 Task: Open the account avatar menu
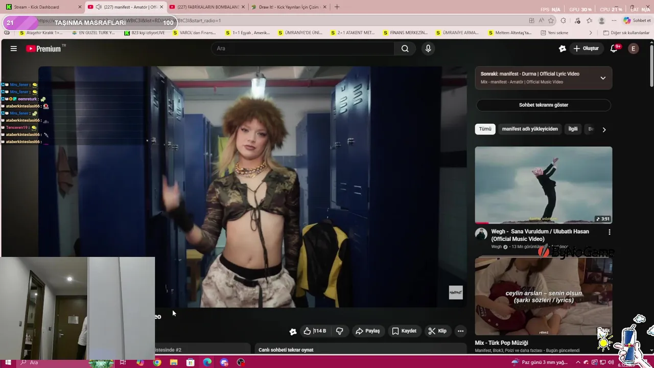pos(634,49)
